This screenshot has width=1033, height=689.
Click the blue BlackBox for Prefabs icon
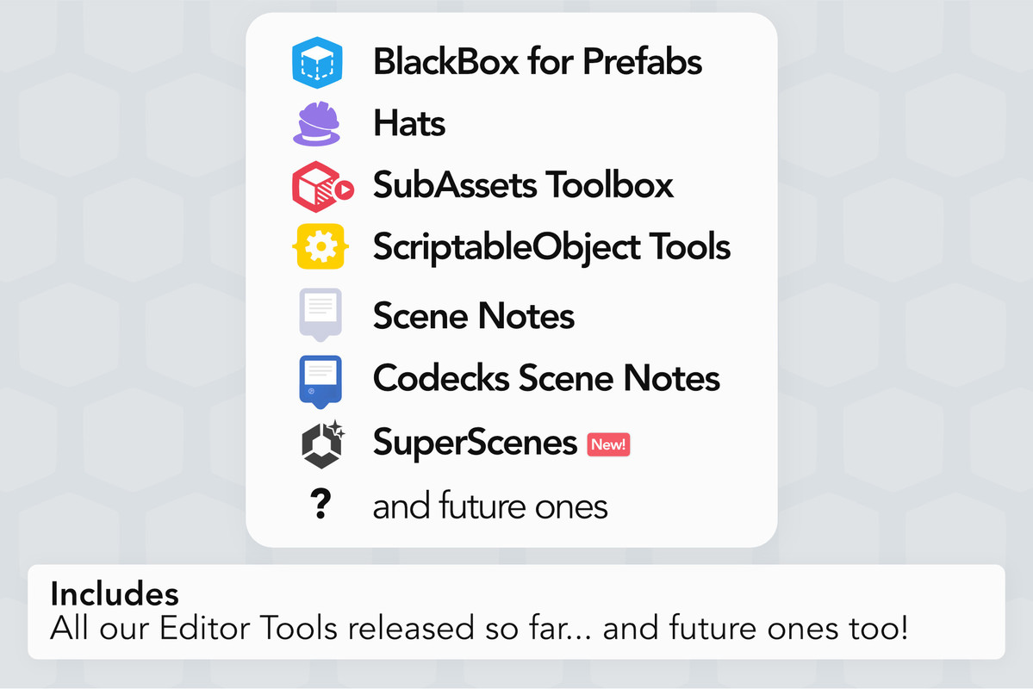318,63
